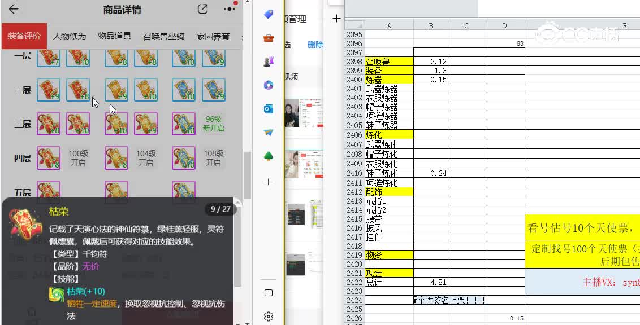Image resolution: width=640 pixels, height=325 pixels.
Task: Open the share icon beside 商品详情
Action: [202, 10]
